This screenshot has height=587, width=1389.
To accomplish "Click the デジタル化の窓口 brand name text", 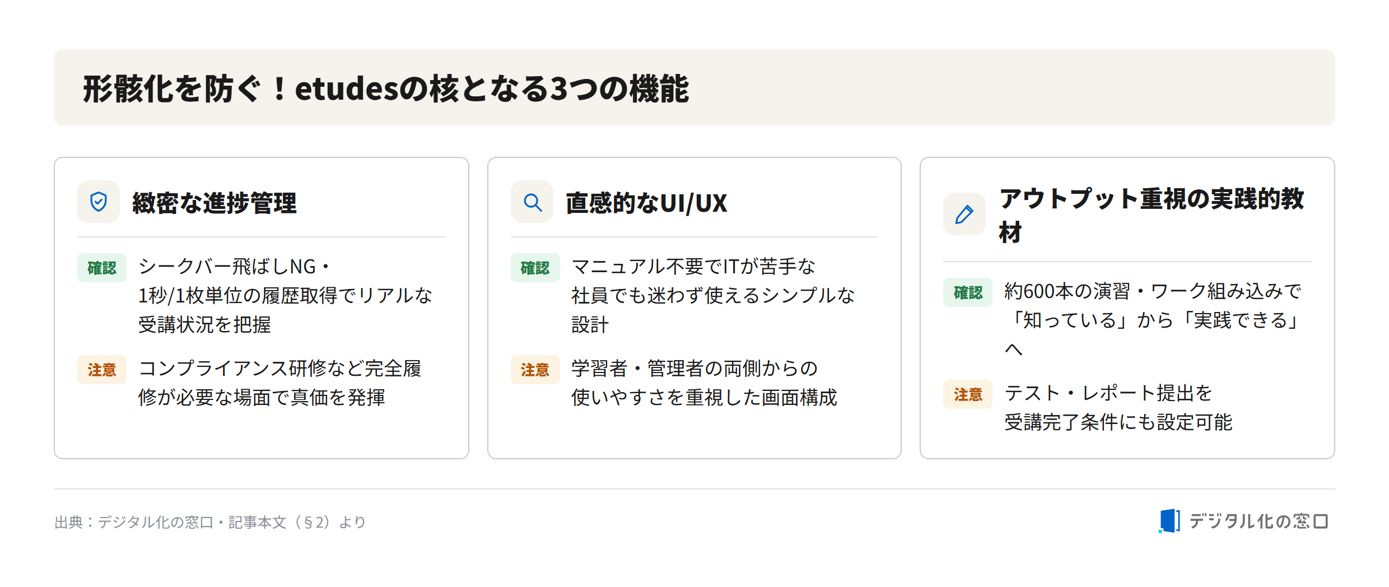I will pyautogui.click(x=1259, y=521).
